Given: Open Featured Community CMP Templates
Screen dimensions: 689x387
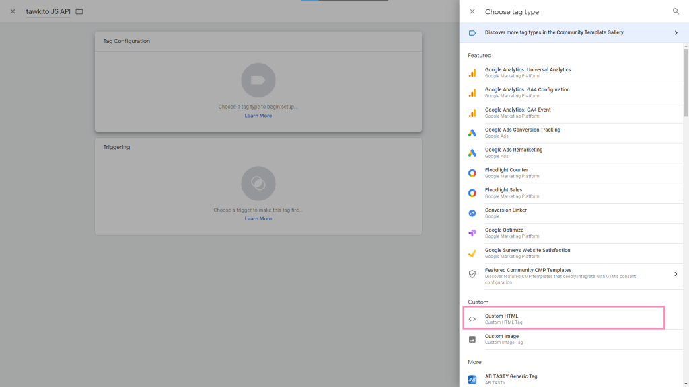Looking at the screenshot, I should tap(574, 276).
